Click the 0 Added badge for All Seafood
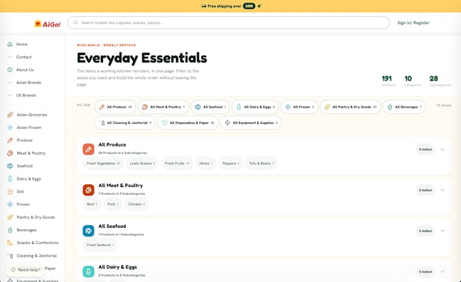 [425, 231]
